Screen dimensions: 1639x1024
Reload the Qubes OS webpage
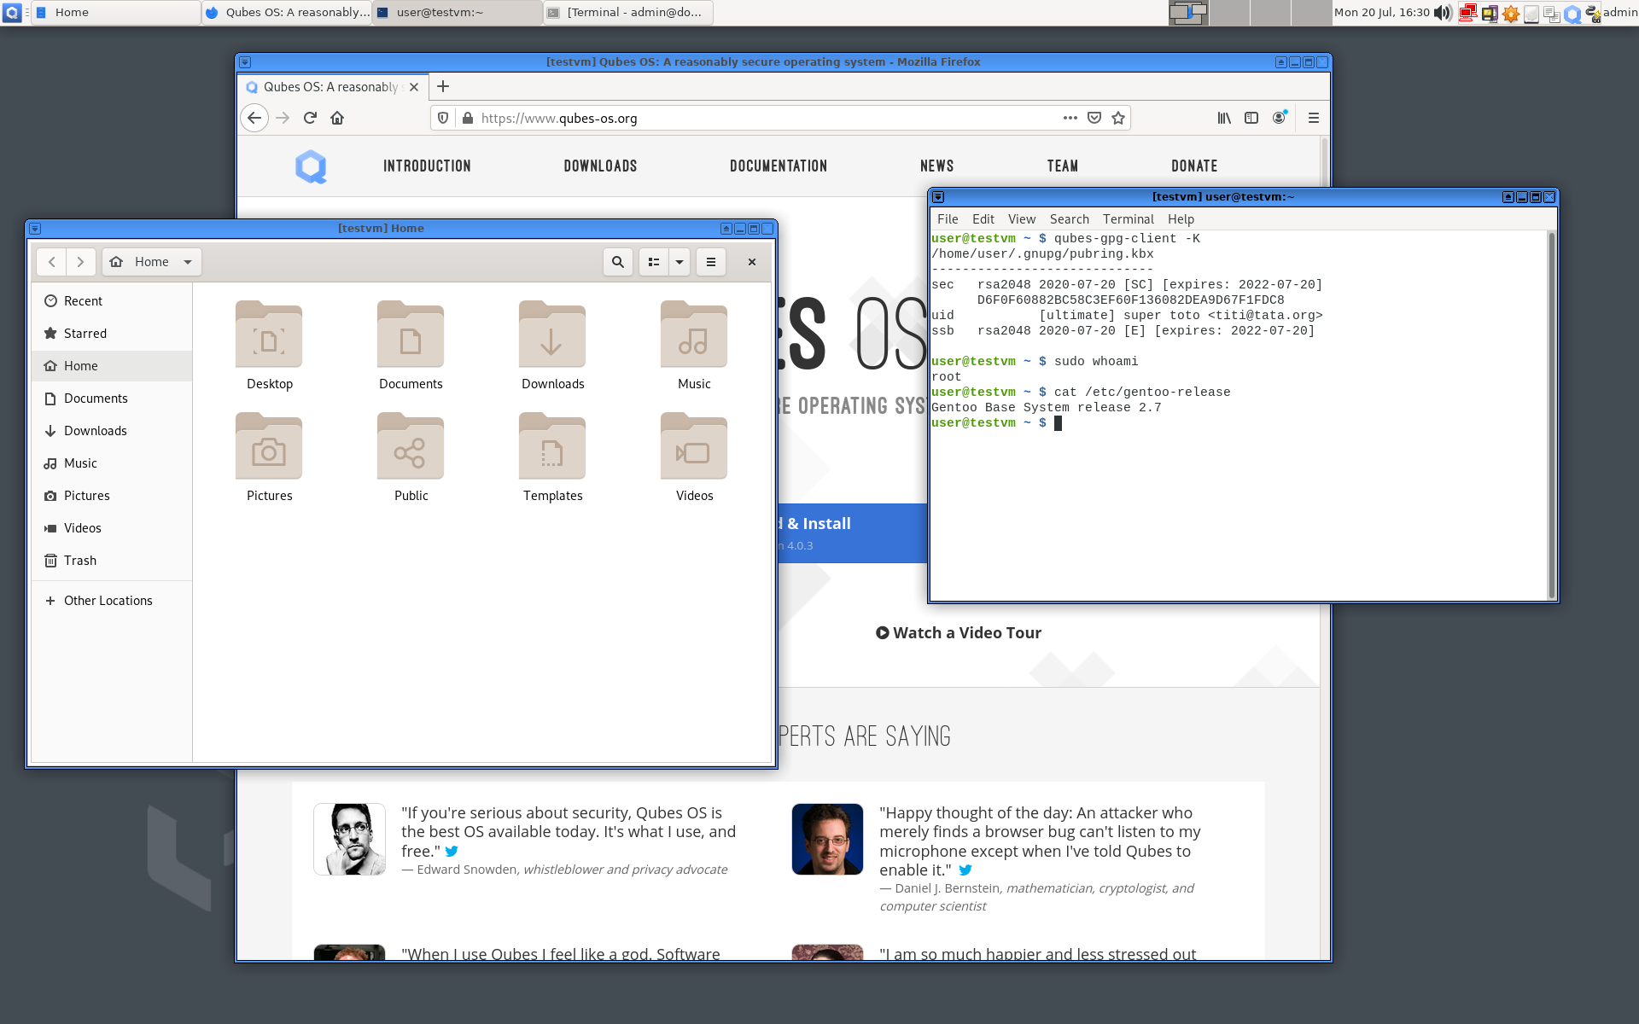click(310, 118)
